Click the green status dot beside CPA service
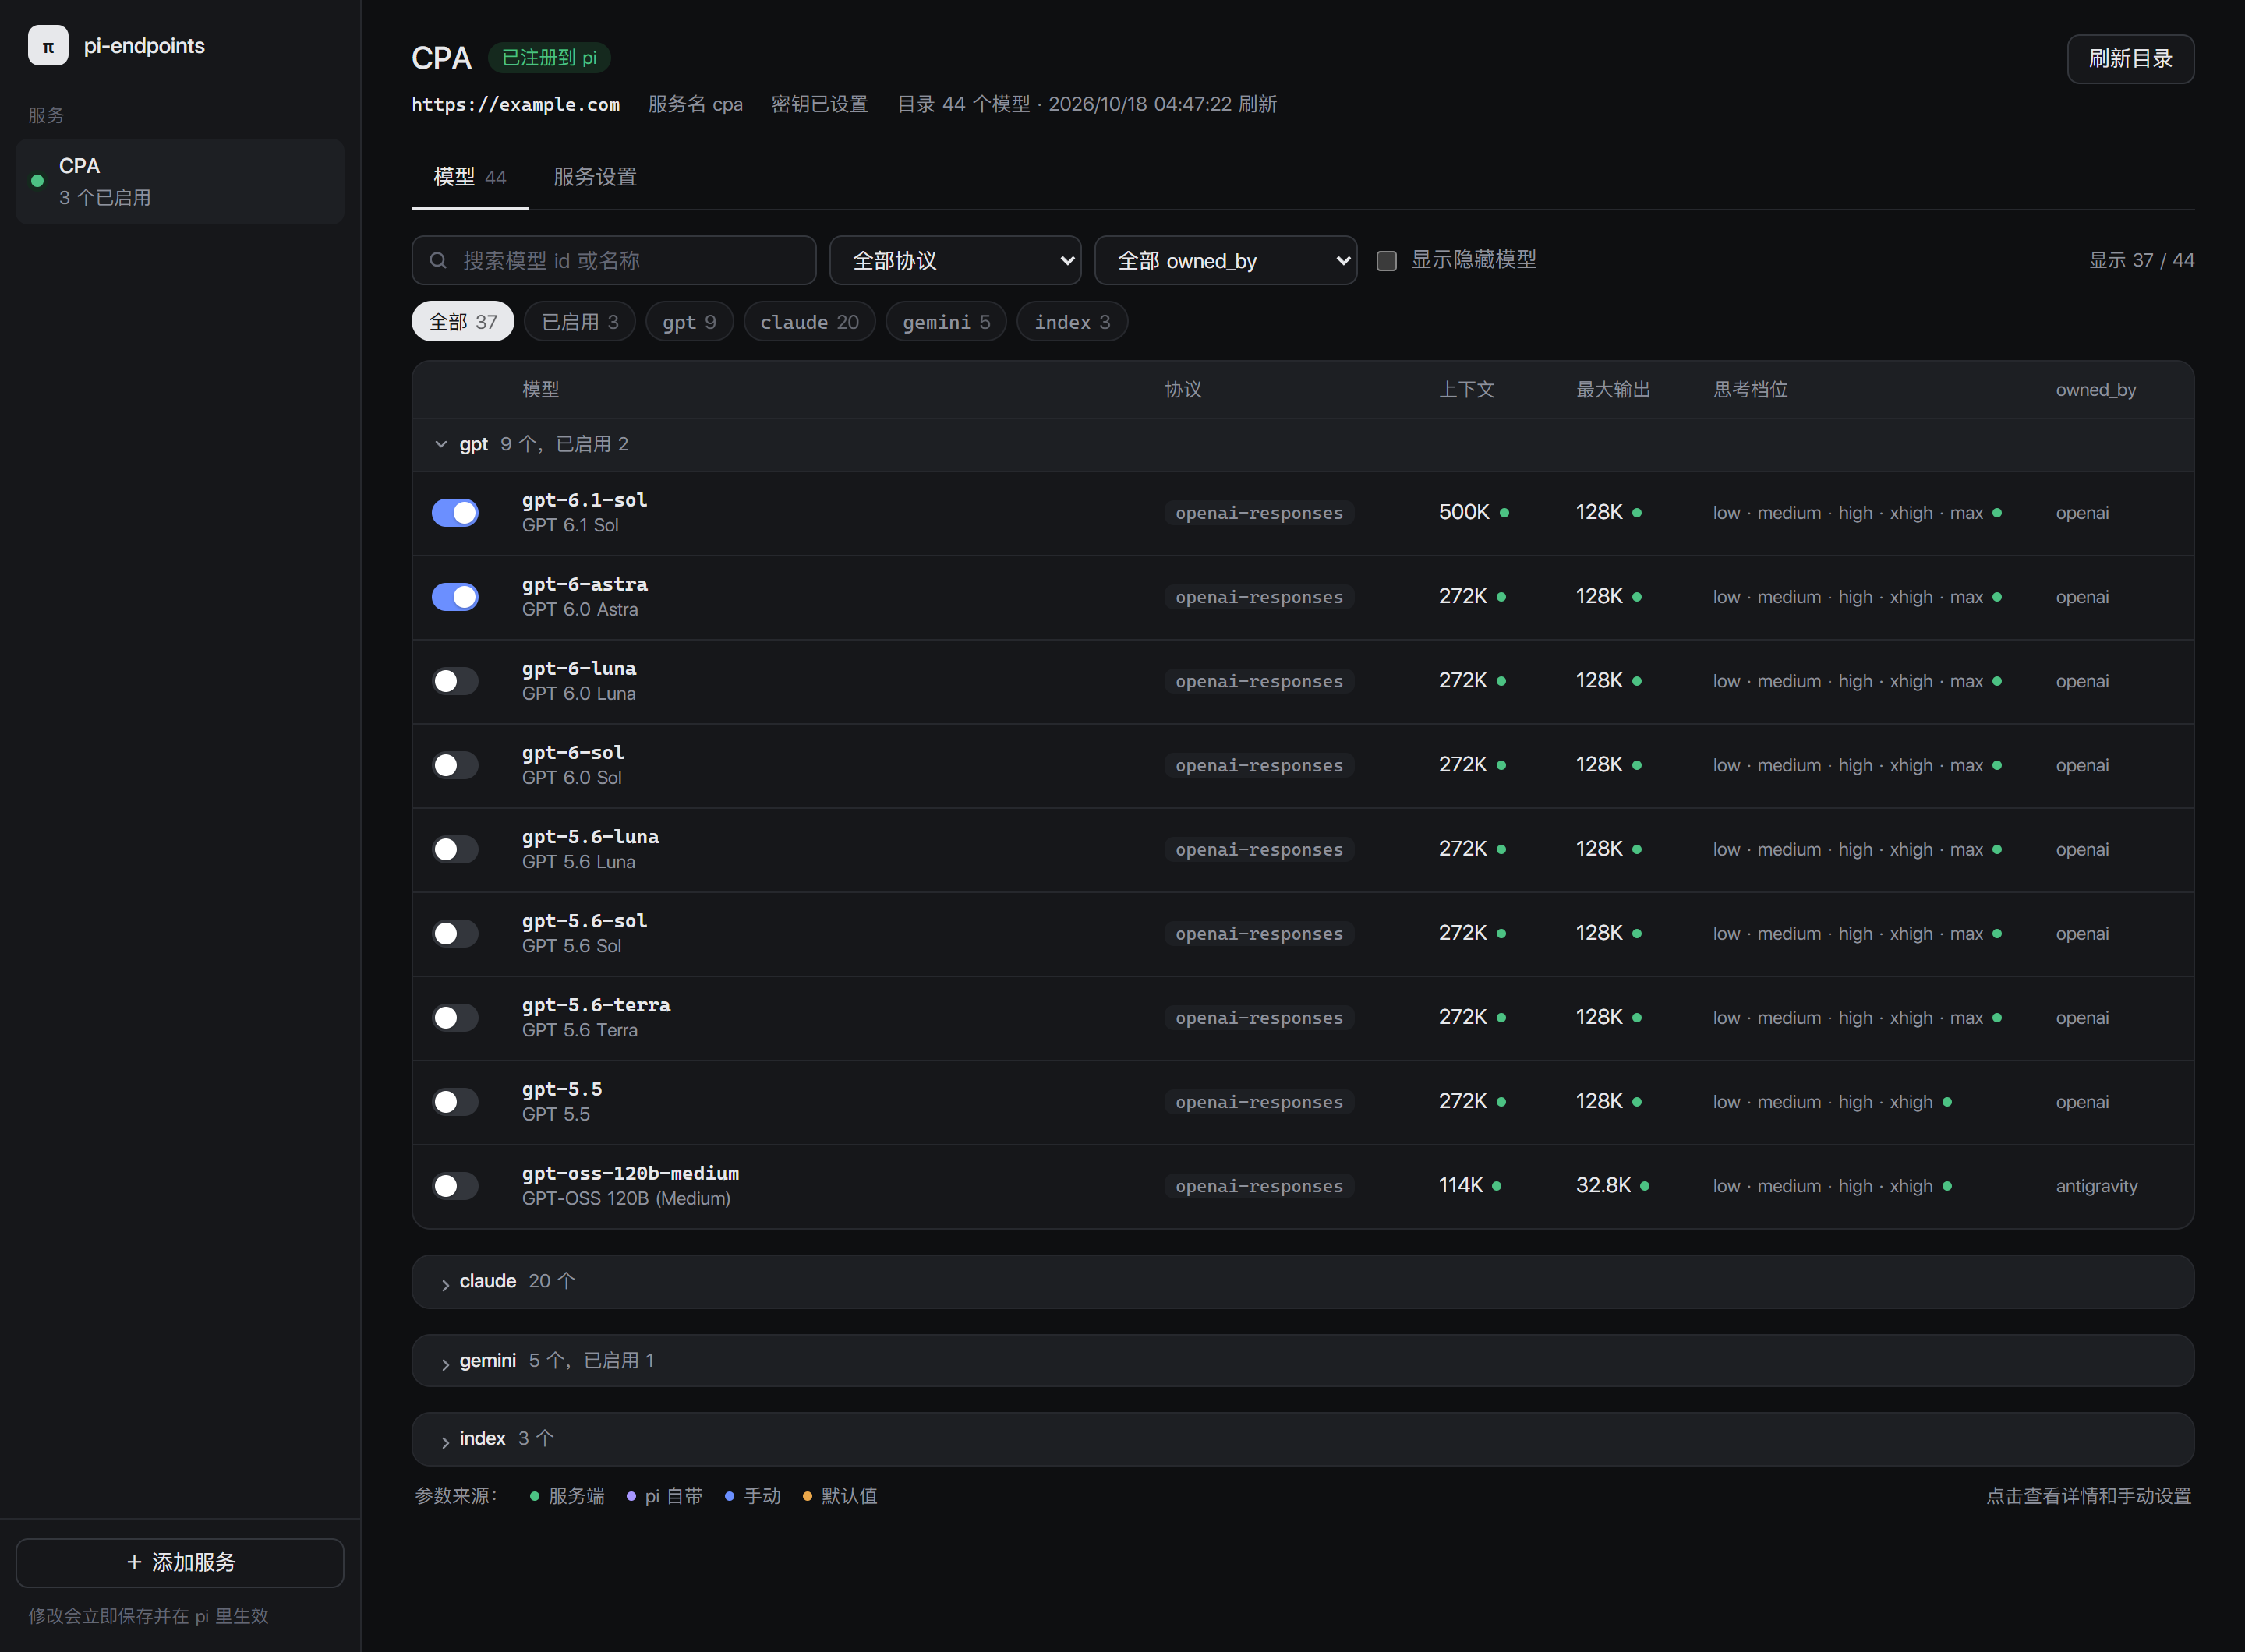2245x1652 pixels. [38, 181]
